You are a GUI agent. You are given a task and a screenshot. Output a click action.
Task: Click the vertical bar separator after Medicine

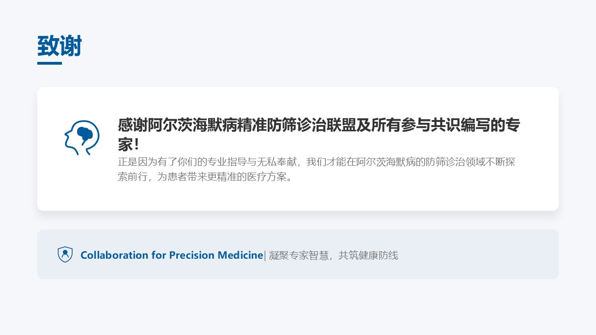265,255
